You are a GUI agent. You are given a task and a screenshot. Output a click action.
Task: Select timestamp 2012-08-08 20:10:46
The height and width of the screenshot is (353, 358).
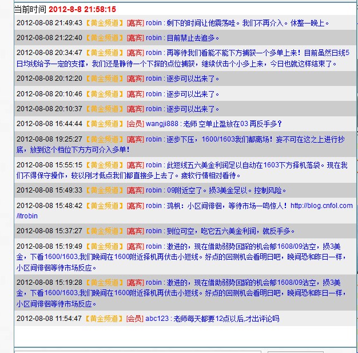click(x=49, y=94)
